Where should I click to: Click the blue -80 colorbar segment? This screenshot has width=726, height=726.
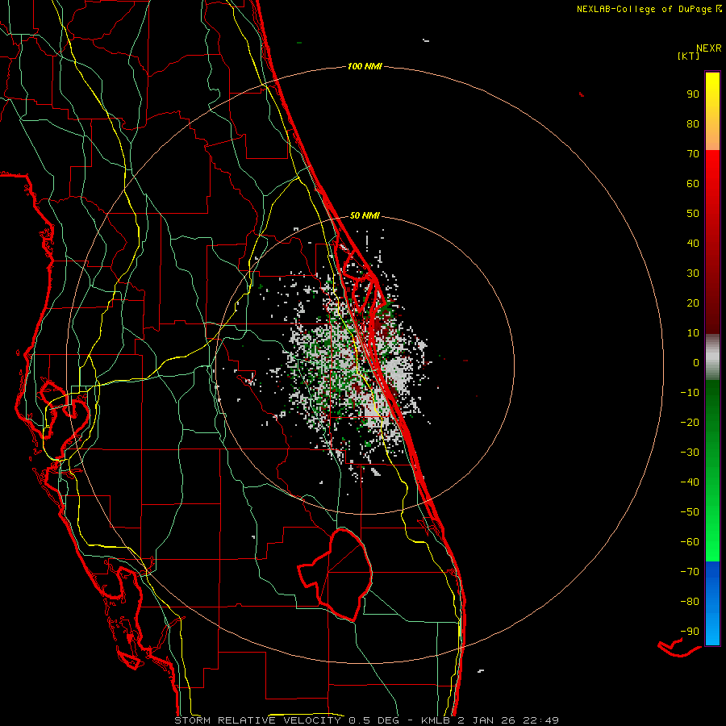point(712,602)
